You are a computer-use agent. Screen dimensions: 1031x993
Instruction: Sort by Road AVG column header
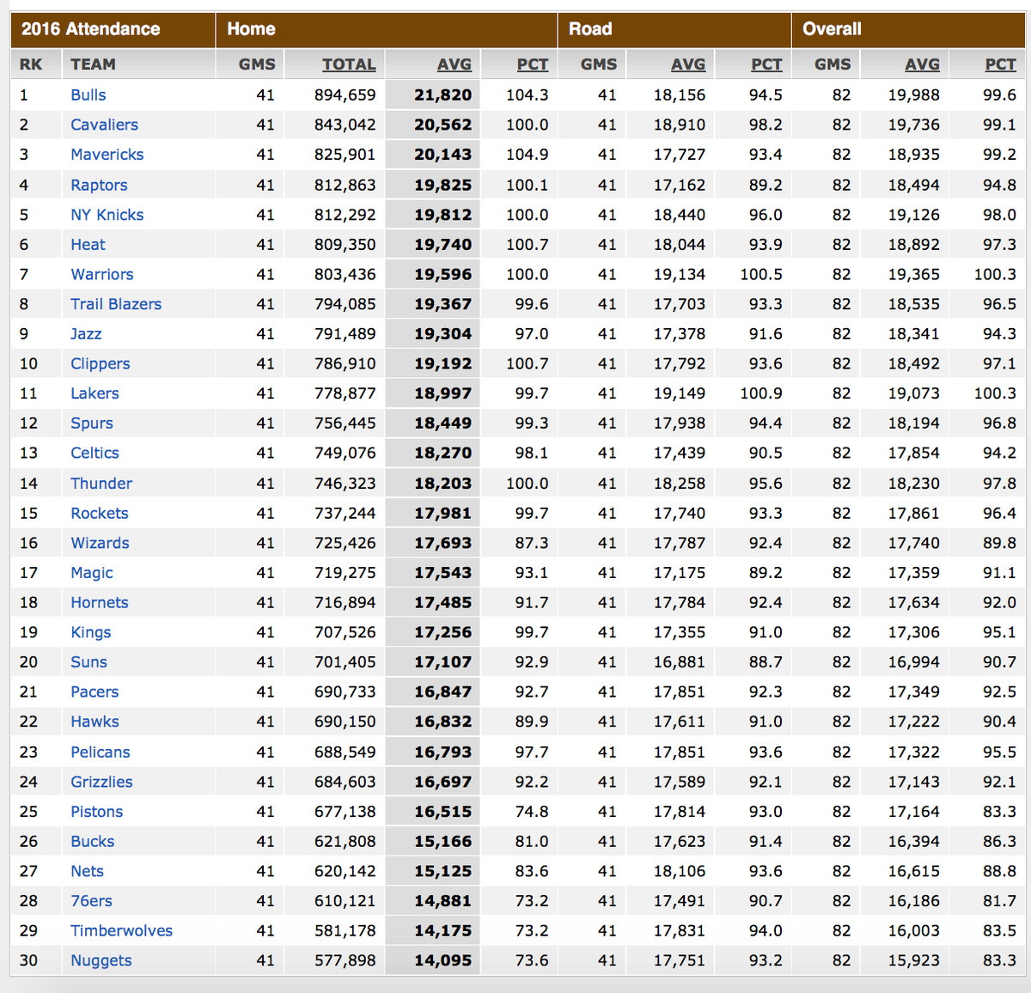click(688, 64)
